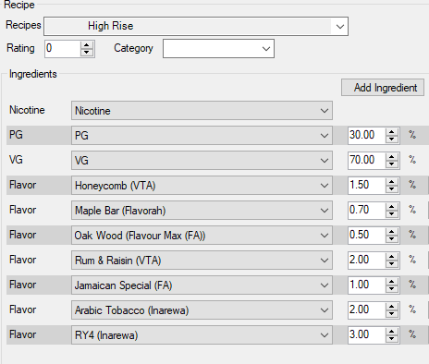Increase the RY4 percentage with up arrow

(x=392, y=332)
